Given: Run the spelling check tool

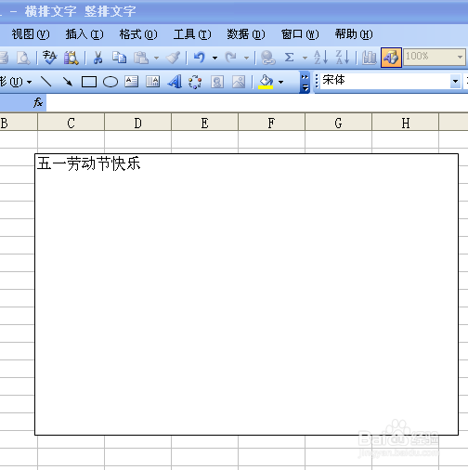Looking at the screenshot, I should pos(49,58).
